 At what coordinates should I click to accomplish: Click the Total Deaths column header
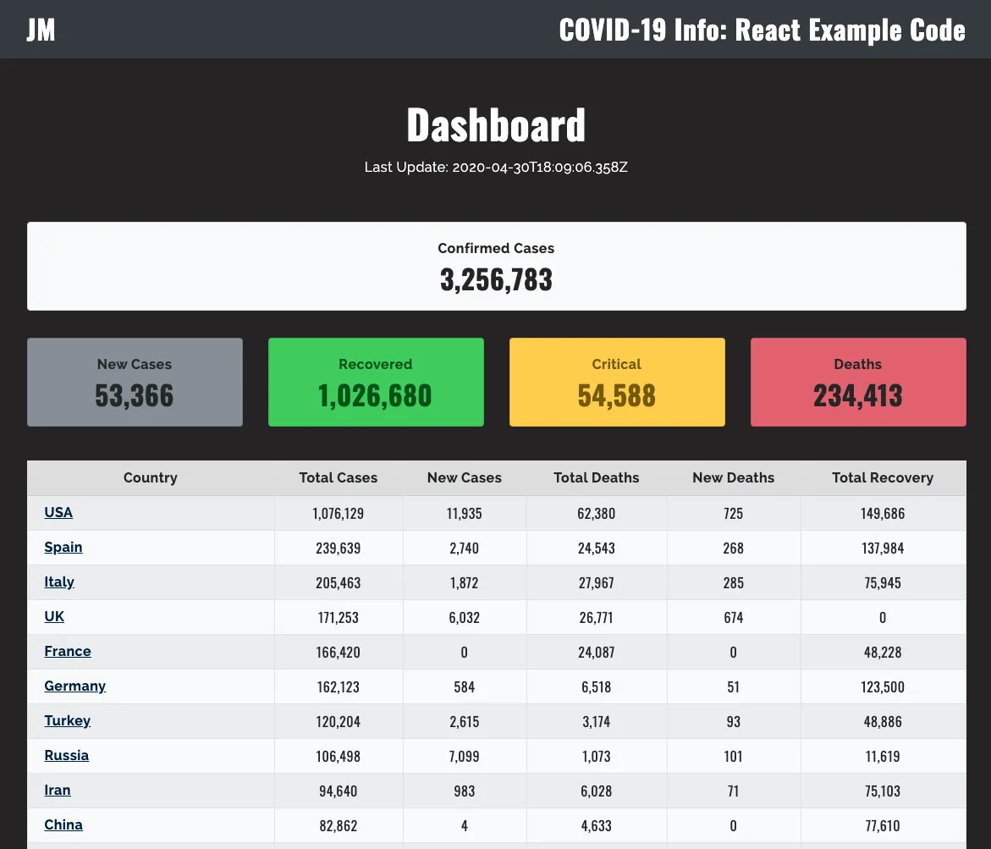coord(597,477)
